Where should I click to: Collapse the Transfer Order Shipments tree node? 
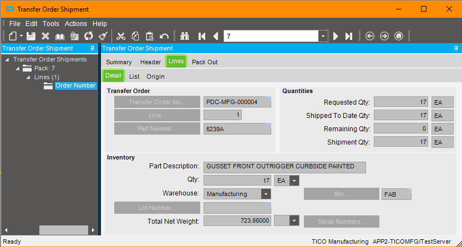coord(7,60)
